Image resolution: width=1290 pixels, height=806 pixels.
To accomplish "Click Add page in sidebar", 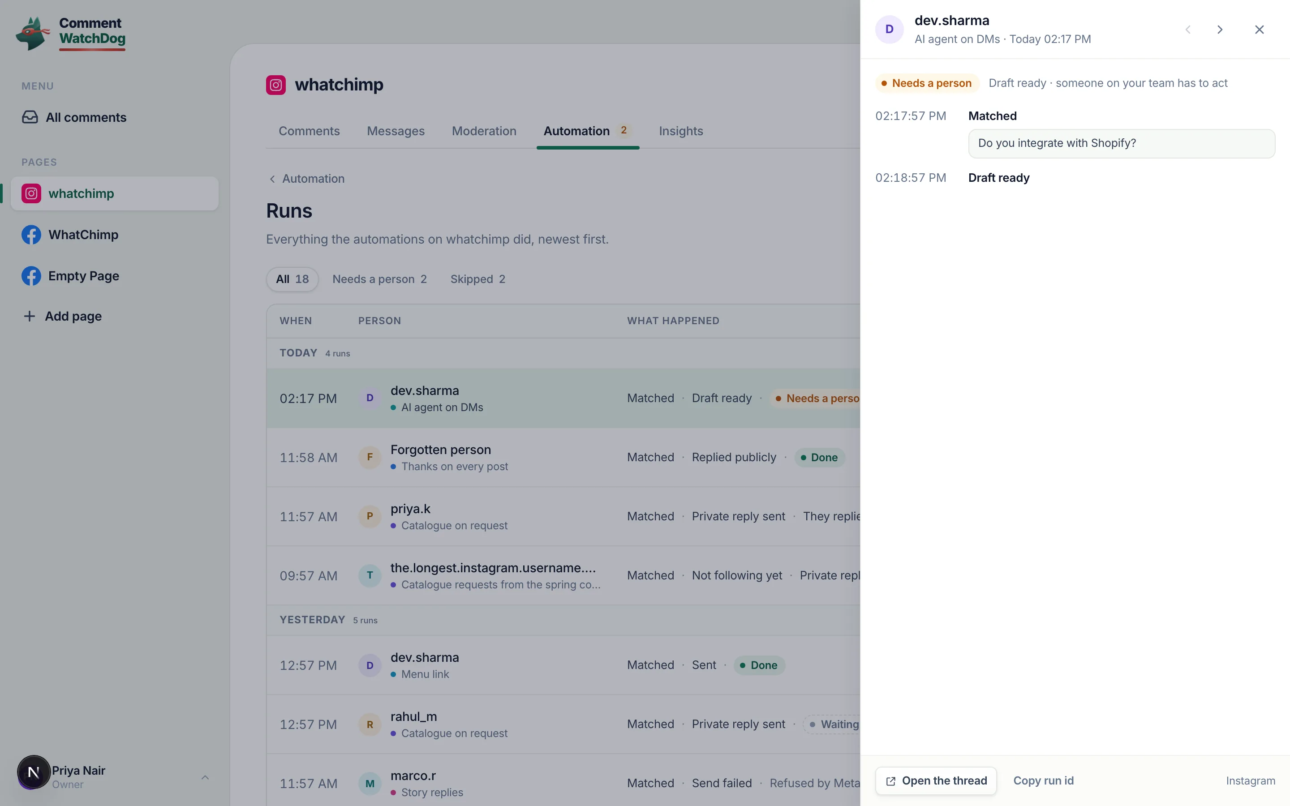I will [x=115, y=316].
